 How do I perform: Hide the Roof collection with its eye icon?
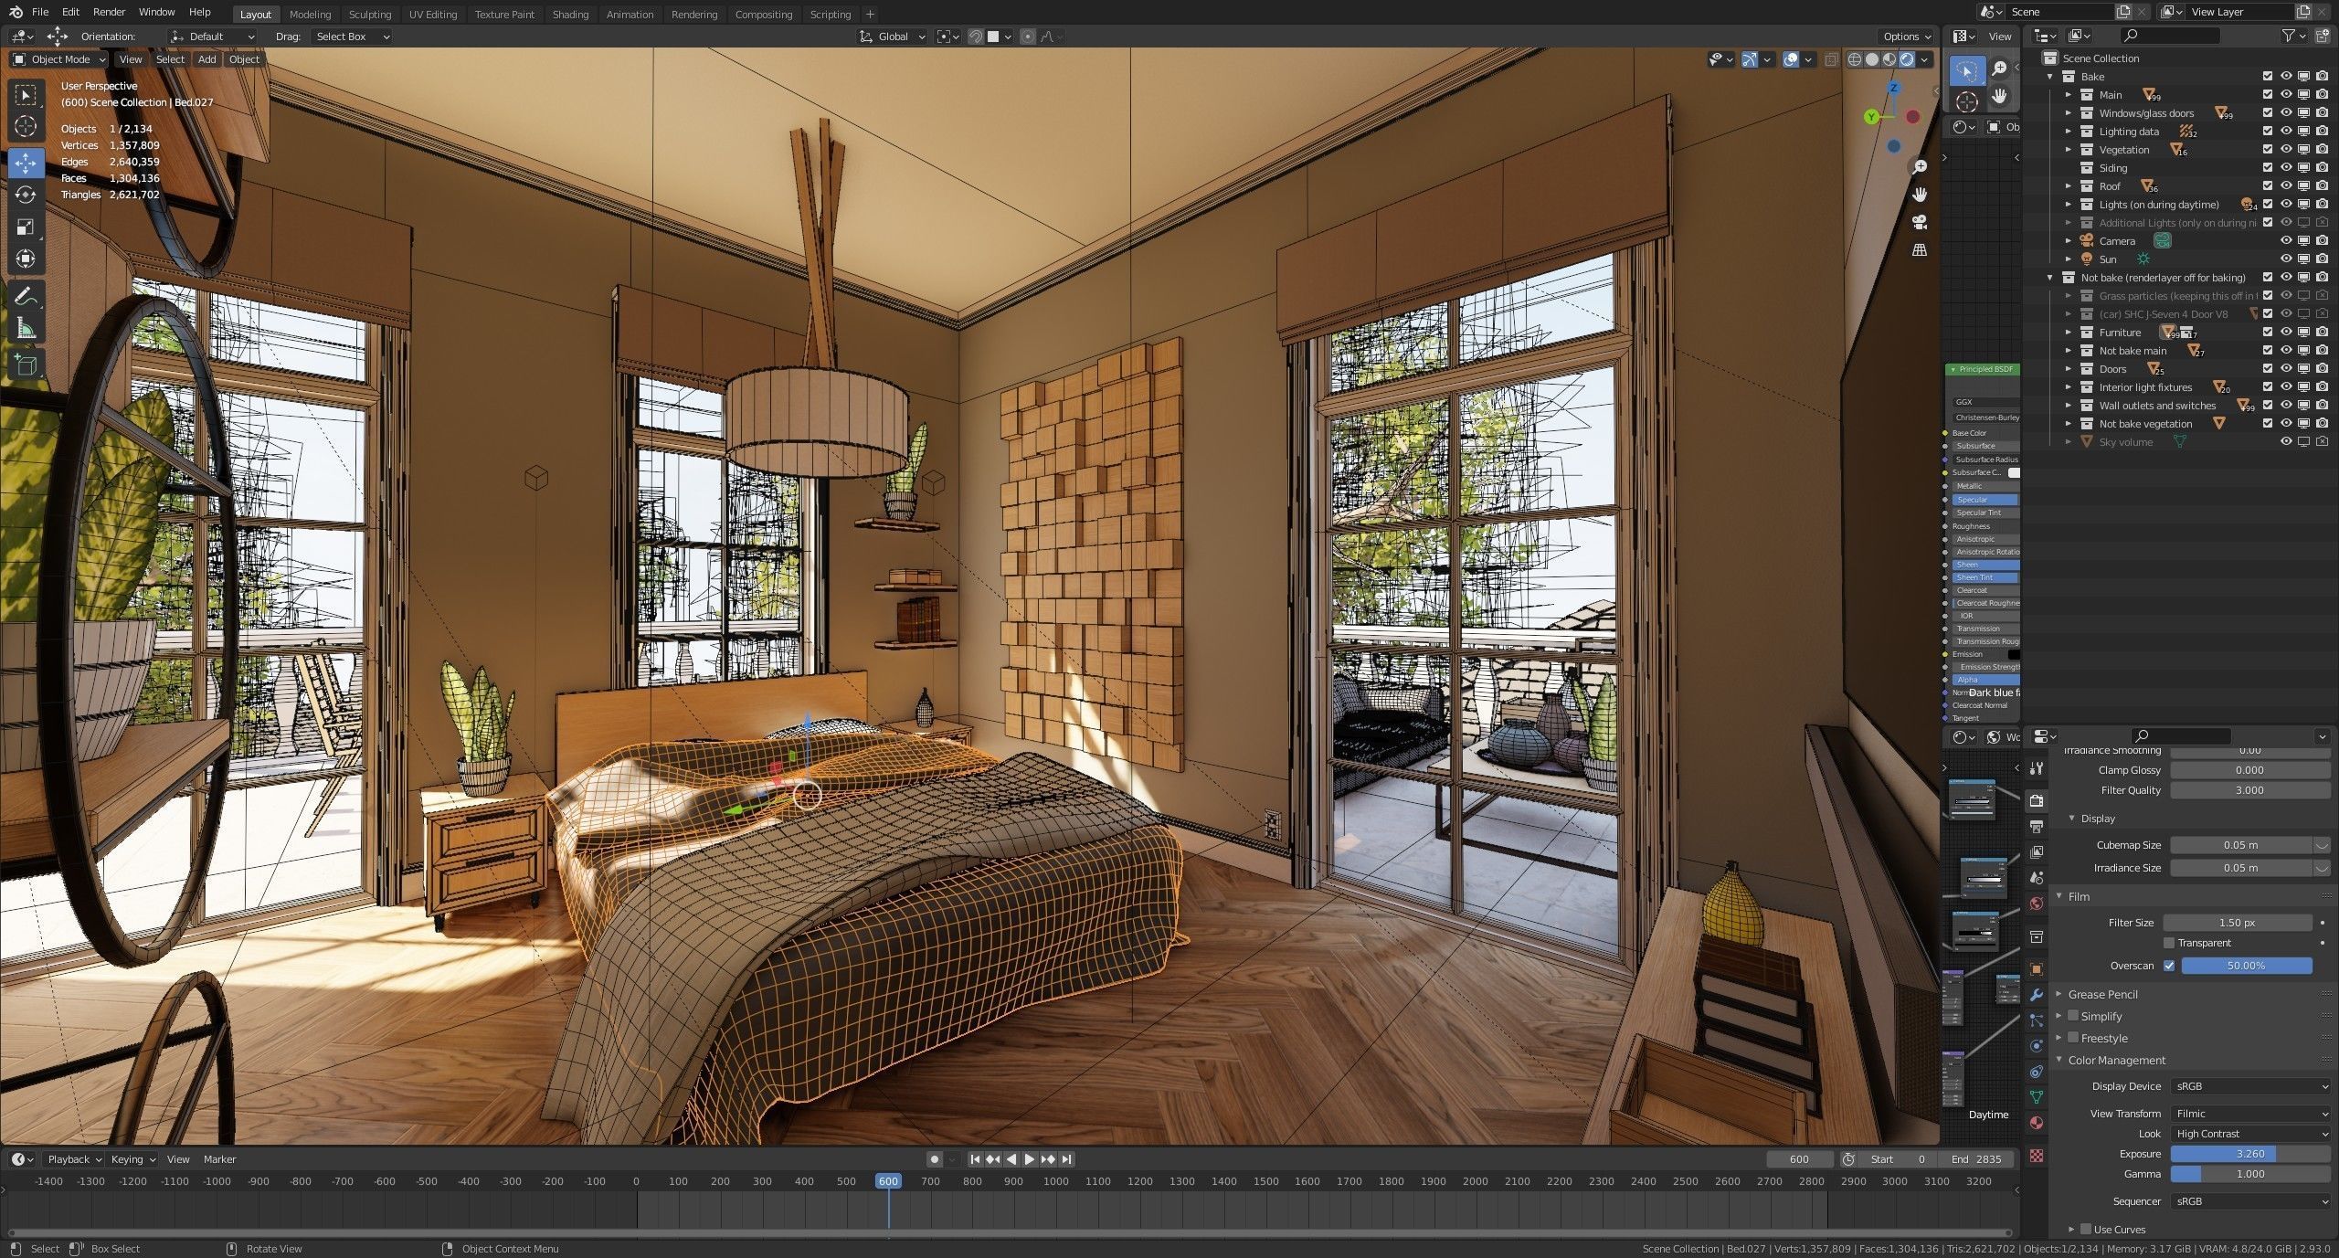(x=2286, y=186)
